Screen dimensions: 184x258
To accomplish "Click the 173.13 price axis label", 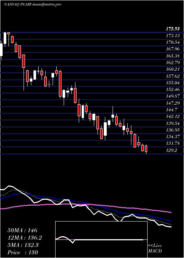I will click(173, 35).
